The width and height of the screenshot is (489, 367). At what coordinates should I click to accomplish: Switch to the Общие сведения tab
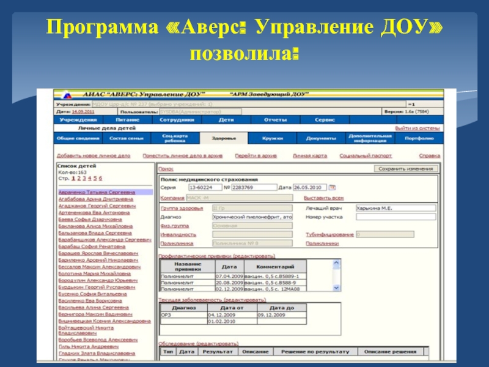(78, 138)
